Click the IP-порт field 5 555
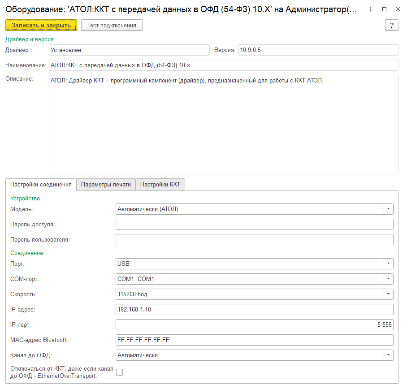The height and width of the screenshot is (385, 407). 255,325
